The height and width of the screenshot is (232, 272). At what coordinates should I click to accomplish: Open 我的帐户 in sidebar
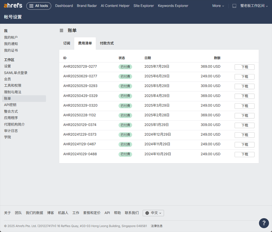pos(11,37)
